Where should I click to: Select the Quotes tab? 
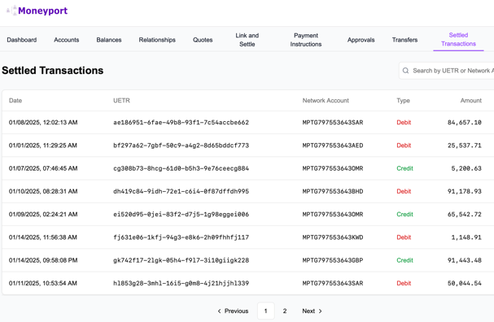pos(203,40)
